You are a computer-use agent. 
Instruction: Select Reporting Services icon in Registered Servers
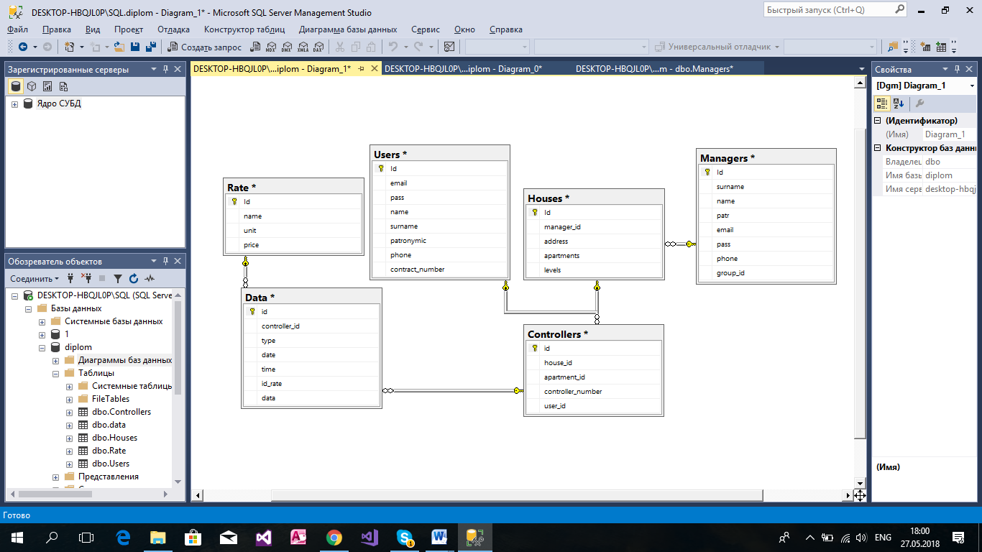(x=47, y=86)
